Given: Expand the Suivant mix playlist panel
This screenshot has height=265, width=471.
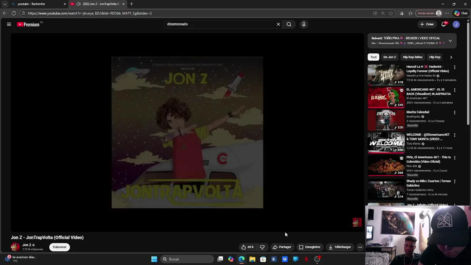Looking at the screenshot, I should (450, 40).
